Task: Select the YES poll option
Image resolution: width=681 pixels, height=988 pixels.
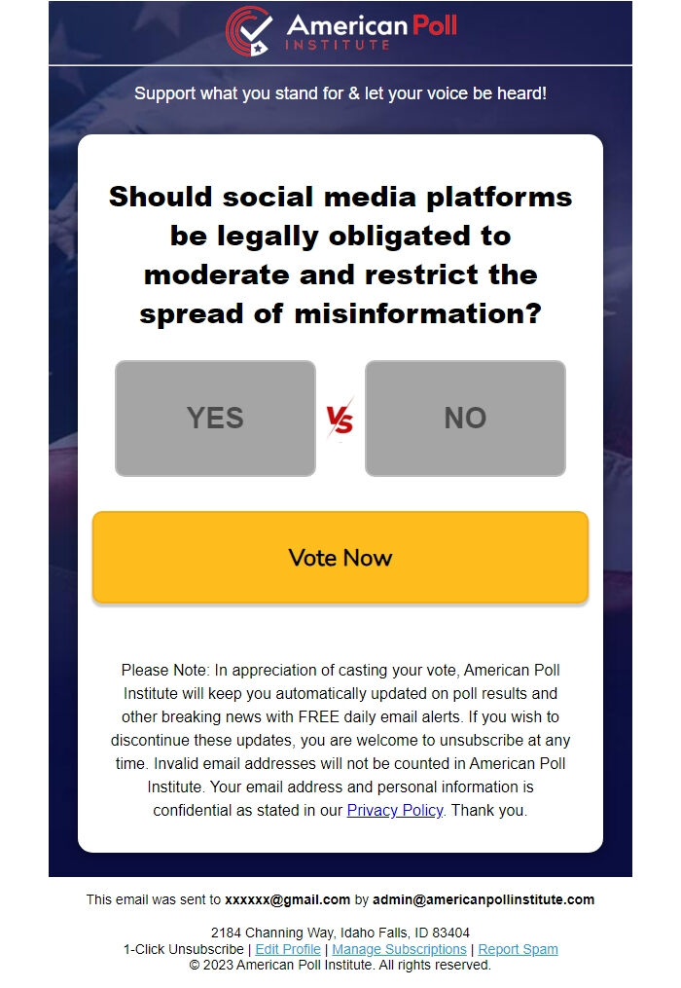Action: tap(215, 419)
